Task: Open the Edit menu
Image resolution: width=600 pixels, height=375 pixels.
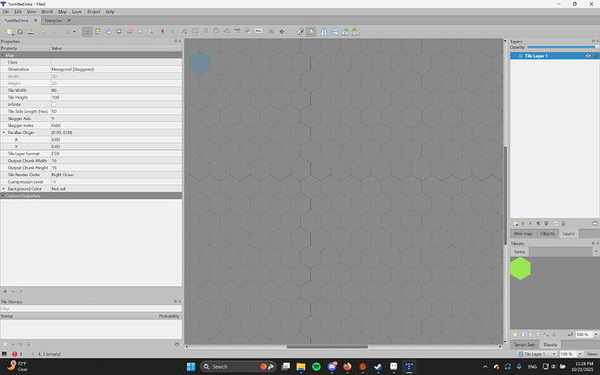Action: (x=18, y=11)
